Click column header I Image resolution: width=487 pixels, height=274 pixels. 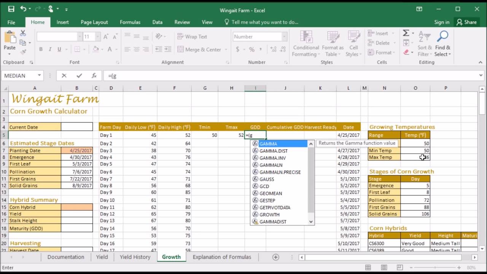[255, 88]
